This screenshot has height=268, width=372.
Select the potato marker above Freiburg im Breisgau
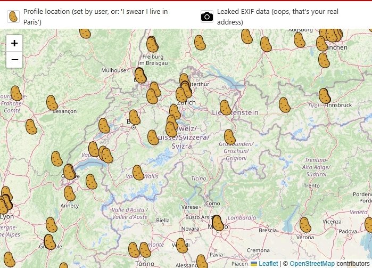point(152,44)
